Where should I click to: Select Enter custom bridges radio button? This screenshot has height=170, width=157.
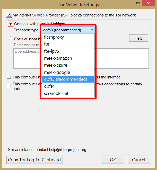click(x=11, y=39)
